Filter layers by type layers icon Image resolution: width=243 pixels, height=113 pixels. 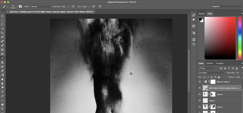[x=229, y=68]
